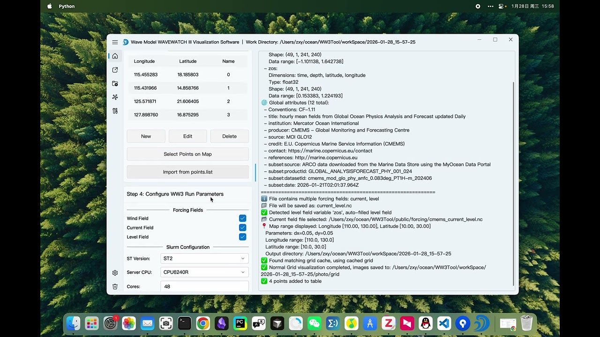Toggle the Current Field checkbox

(x=242, y=227)
